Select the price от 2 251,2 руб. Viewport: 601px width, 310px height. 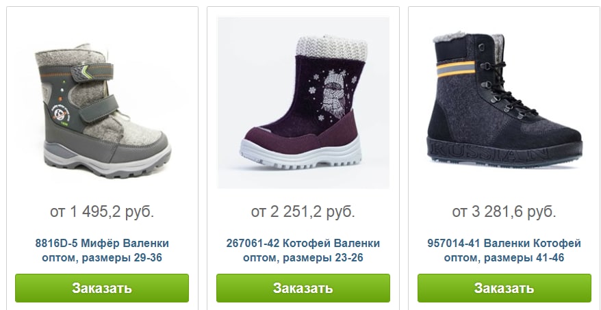(303, 211)
